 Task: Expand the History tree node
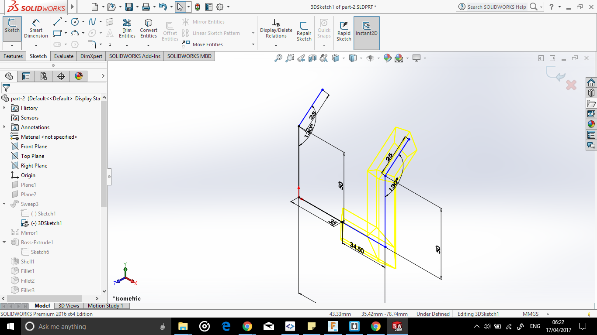pos(4,108)
